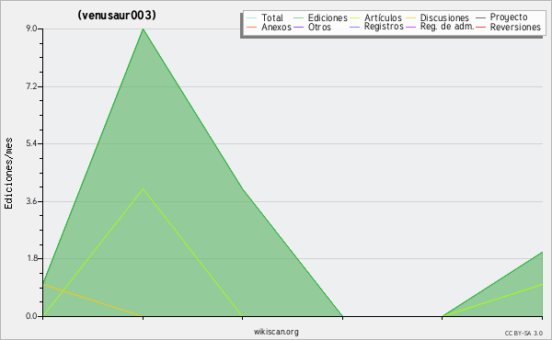Screen dimensions: 552x340
Task: Click the CC BY-SA 3.0 license text
Action: [523, 333]
